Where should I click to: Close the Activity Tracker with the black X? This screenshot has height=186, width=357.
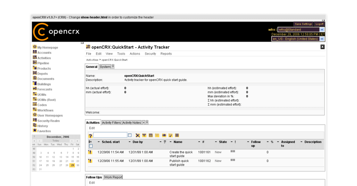[x=322, y=47]
